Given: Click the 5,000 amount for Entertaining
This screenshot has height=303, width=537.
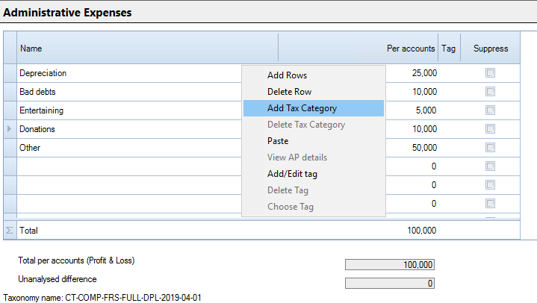Looking at the screenshot, I should pos(426,110).
